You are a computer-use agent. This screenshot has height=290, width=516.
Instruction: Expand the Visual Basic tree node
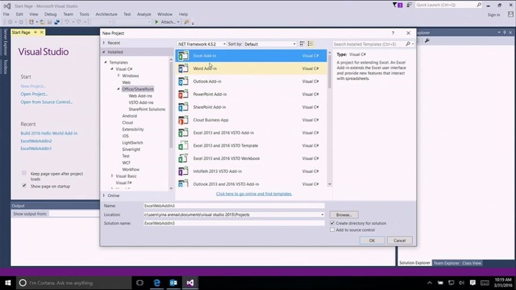coord(112,176)
